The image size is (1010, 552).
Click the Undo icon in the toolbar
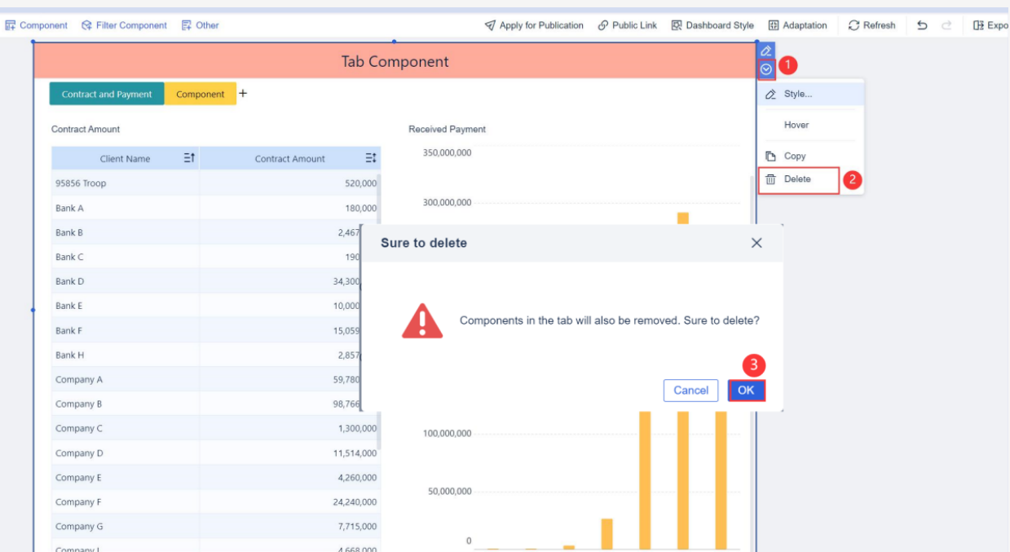click(x=922, y=25)
